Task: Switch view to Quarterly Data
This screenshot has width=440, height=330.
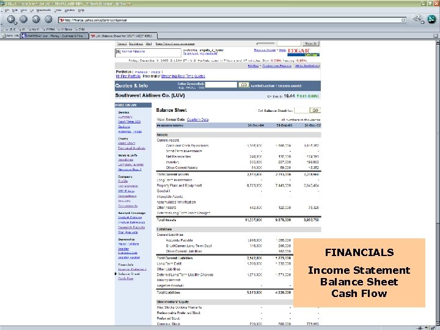Action: tap(197, 120)
